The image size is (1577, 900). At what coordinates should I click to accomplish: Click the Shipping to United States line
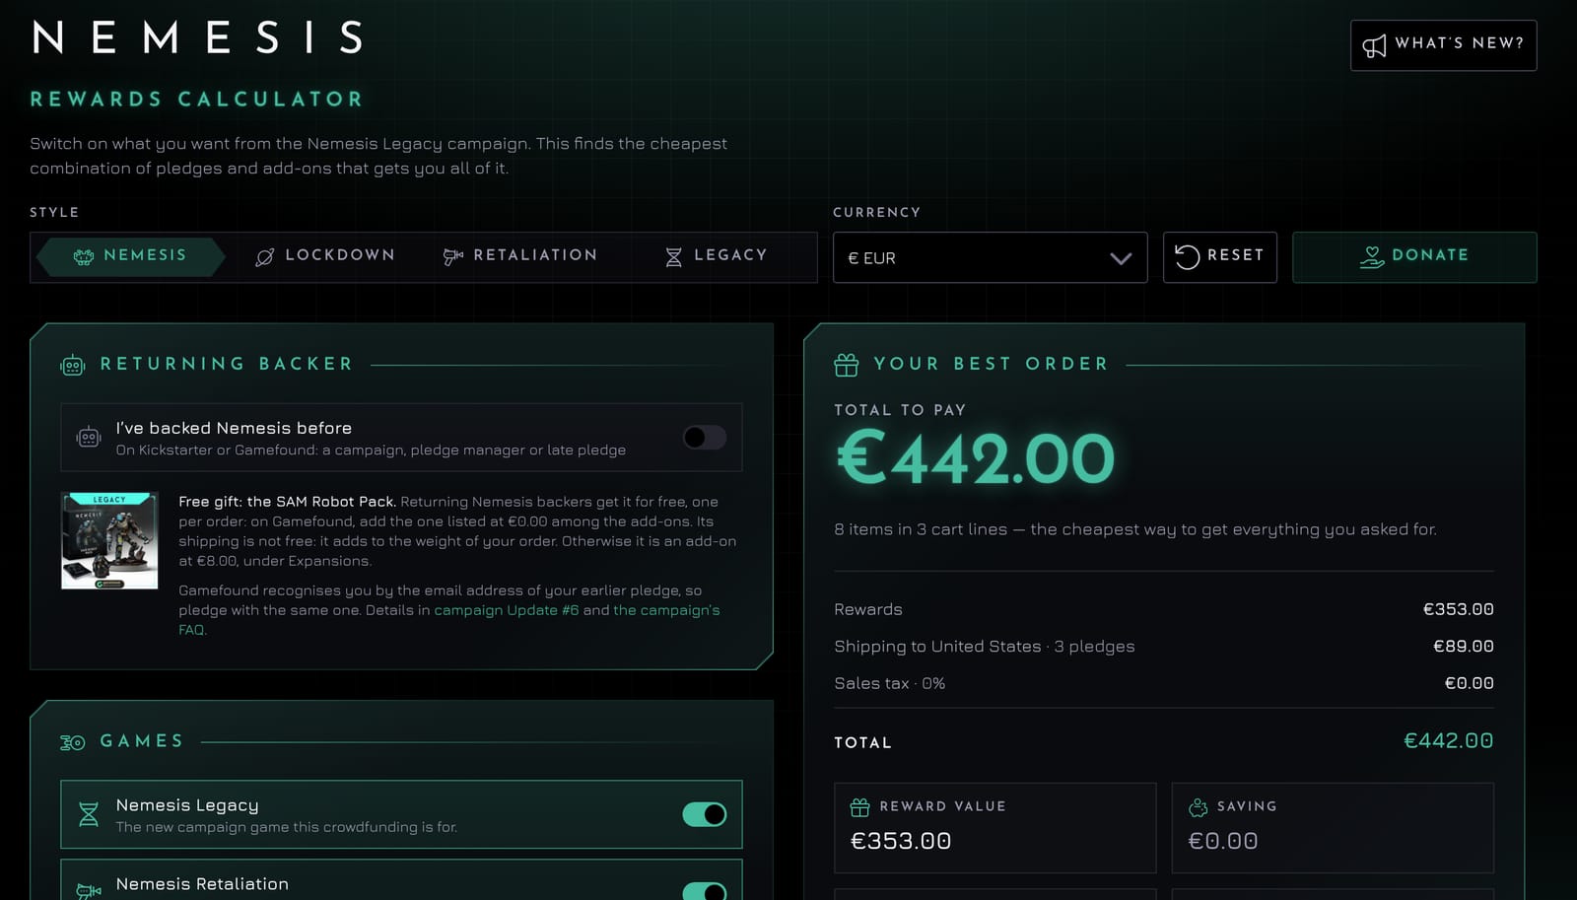(1164, 647)
